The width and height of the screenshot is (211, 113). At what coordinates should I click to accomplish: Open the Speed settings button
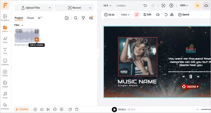(184, 15)
